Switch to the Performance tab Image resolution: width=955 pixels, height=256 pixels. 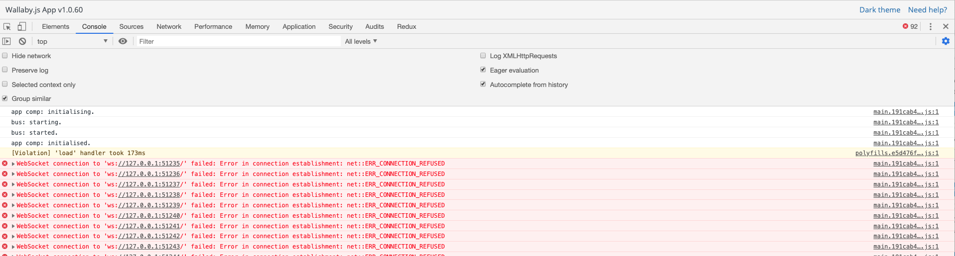click(213, 26)
